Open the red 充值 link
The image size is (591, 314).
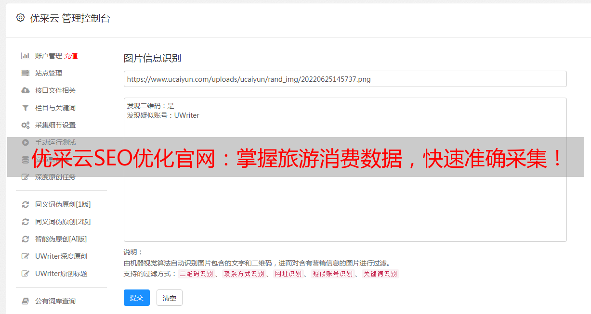point(71,56)
